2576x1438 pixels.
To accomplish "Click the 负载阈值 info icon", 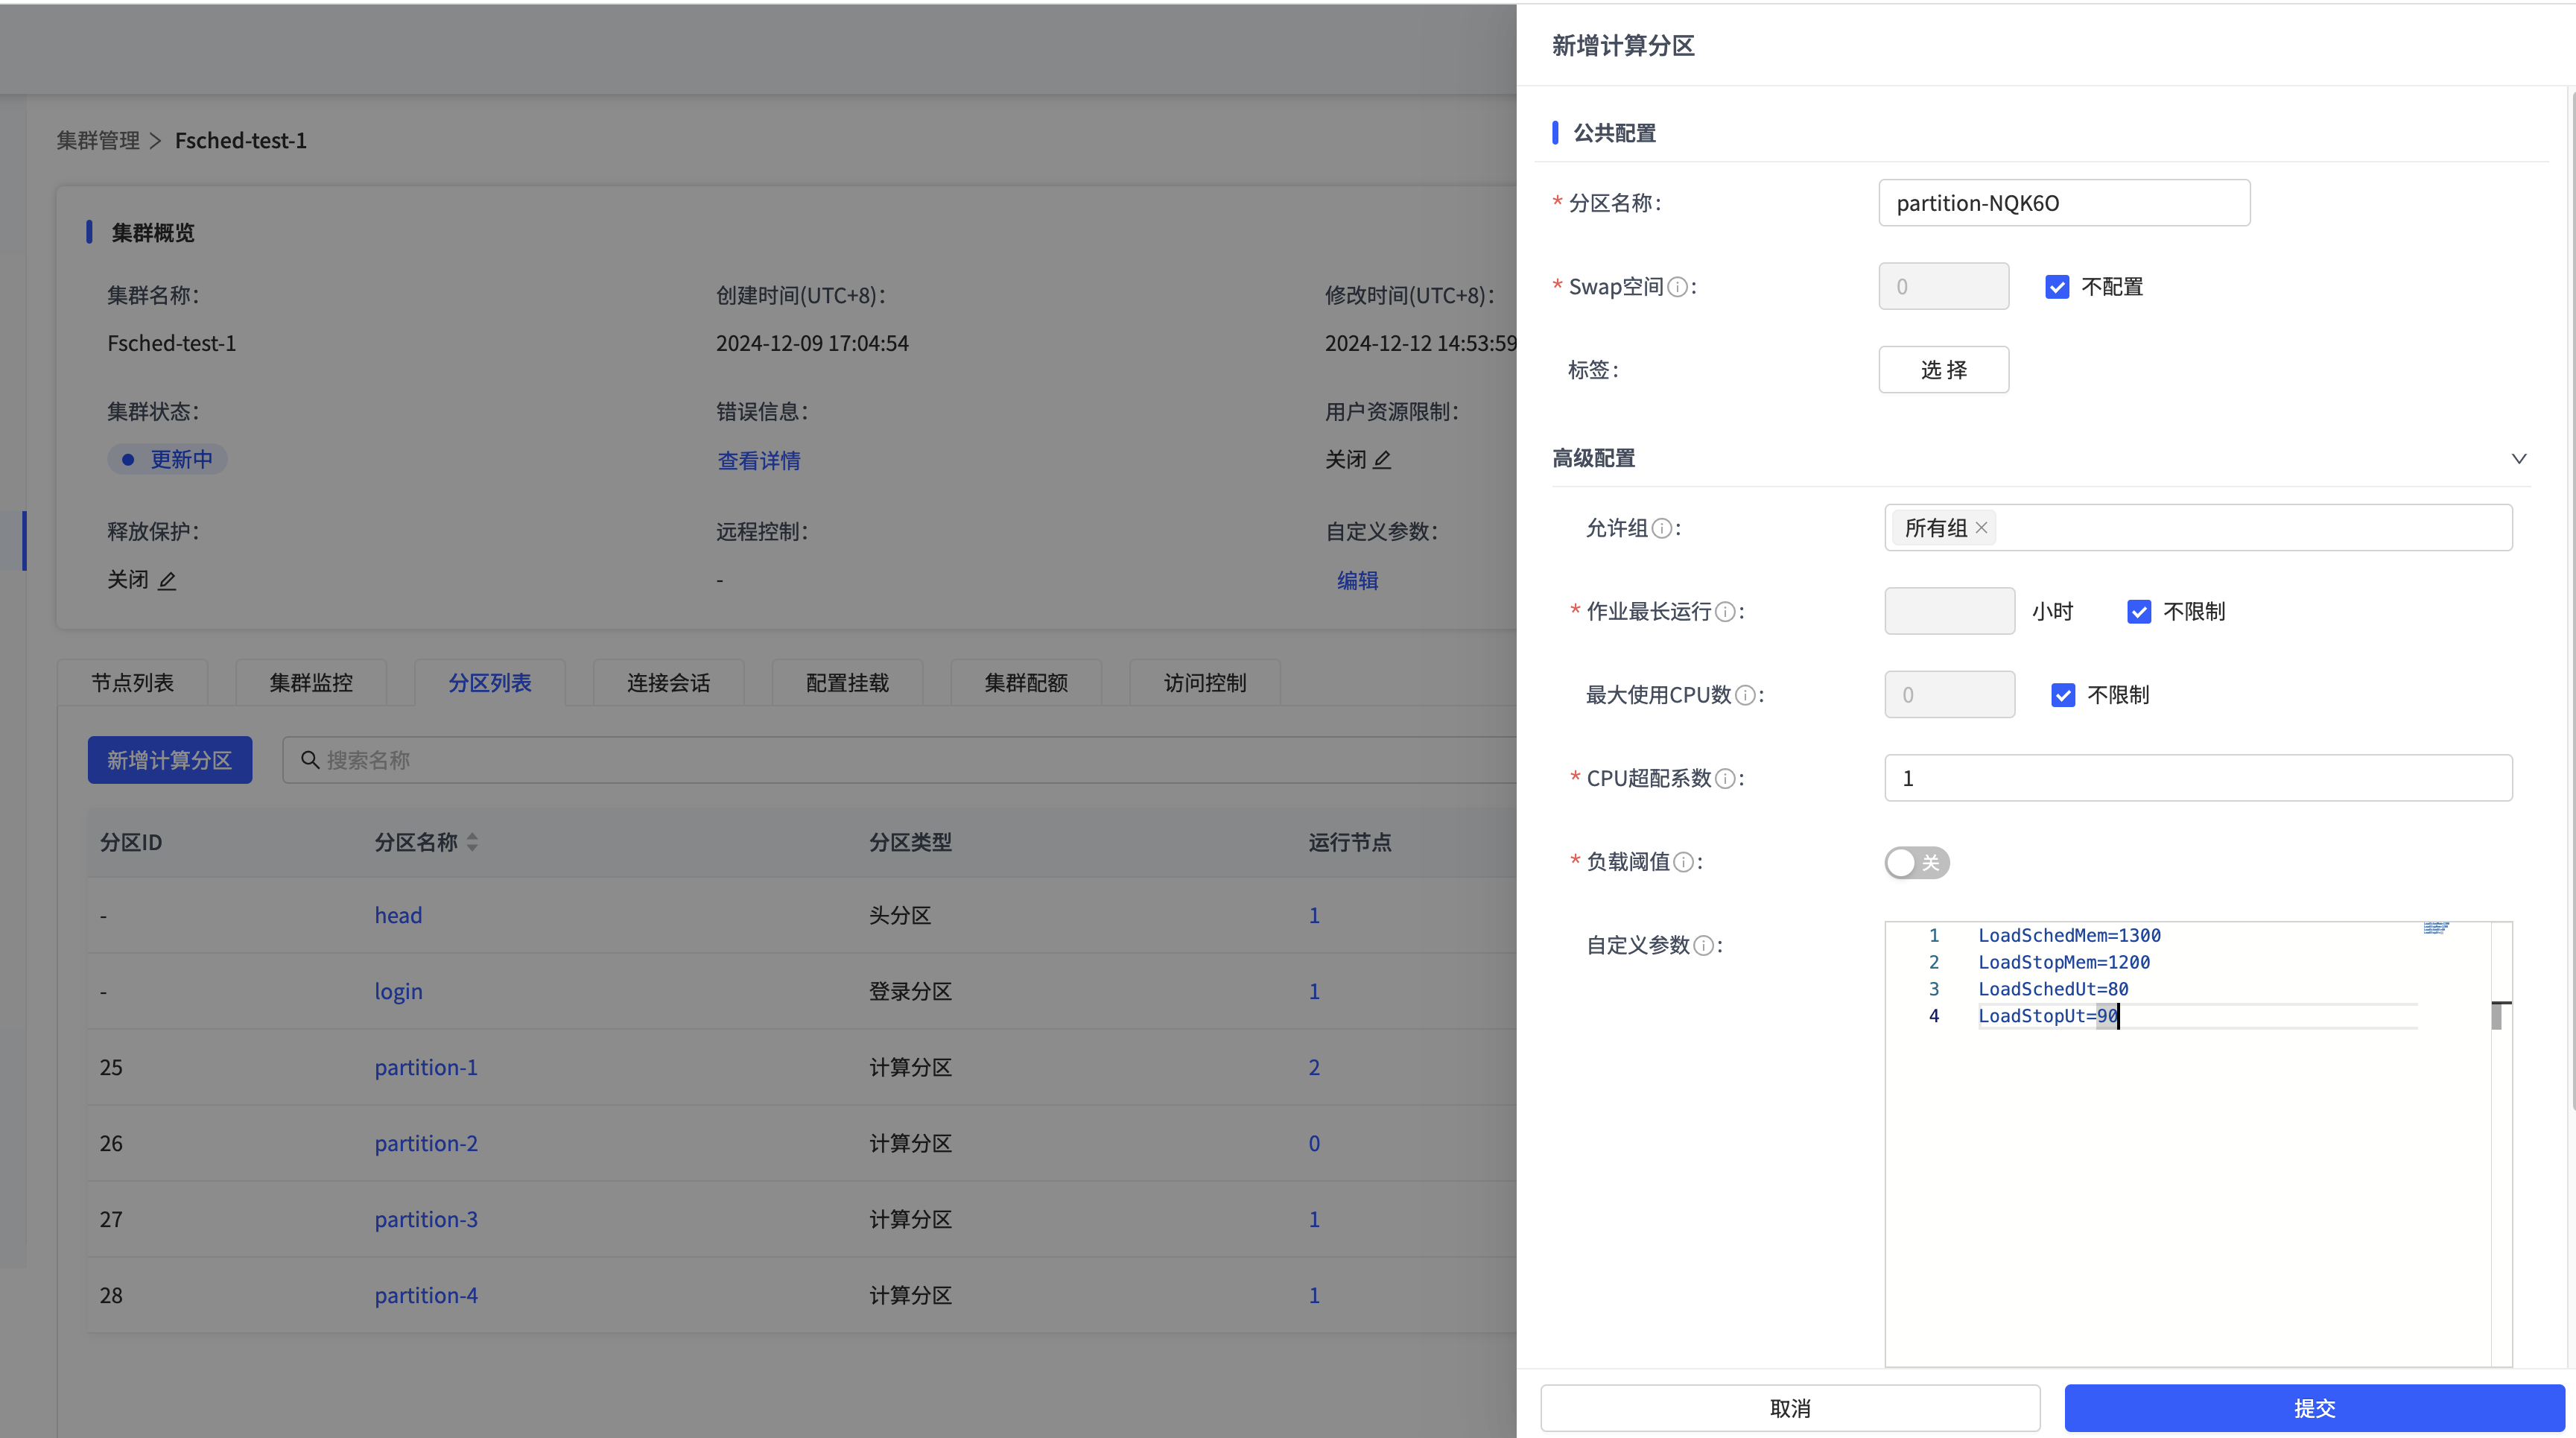I will [x=1683, y=862].
